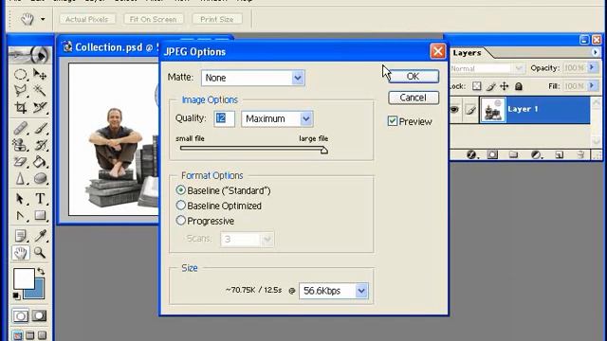Select the Eyedropper tool
The width and height of the screenshot is (607, 341).
pos(40,236)
